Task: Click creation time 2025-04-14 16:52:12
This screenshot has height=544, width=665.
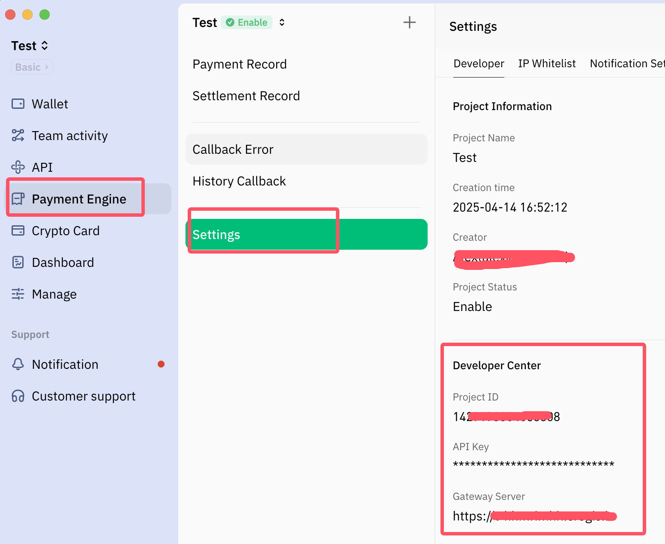Action: pos(510,207)
